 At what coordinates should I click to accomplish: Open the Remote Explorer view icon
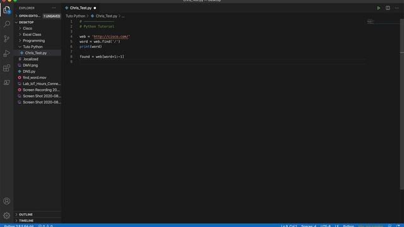pos(7,83)
